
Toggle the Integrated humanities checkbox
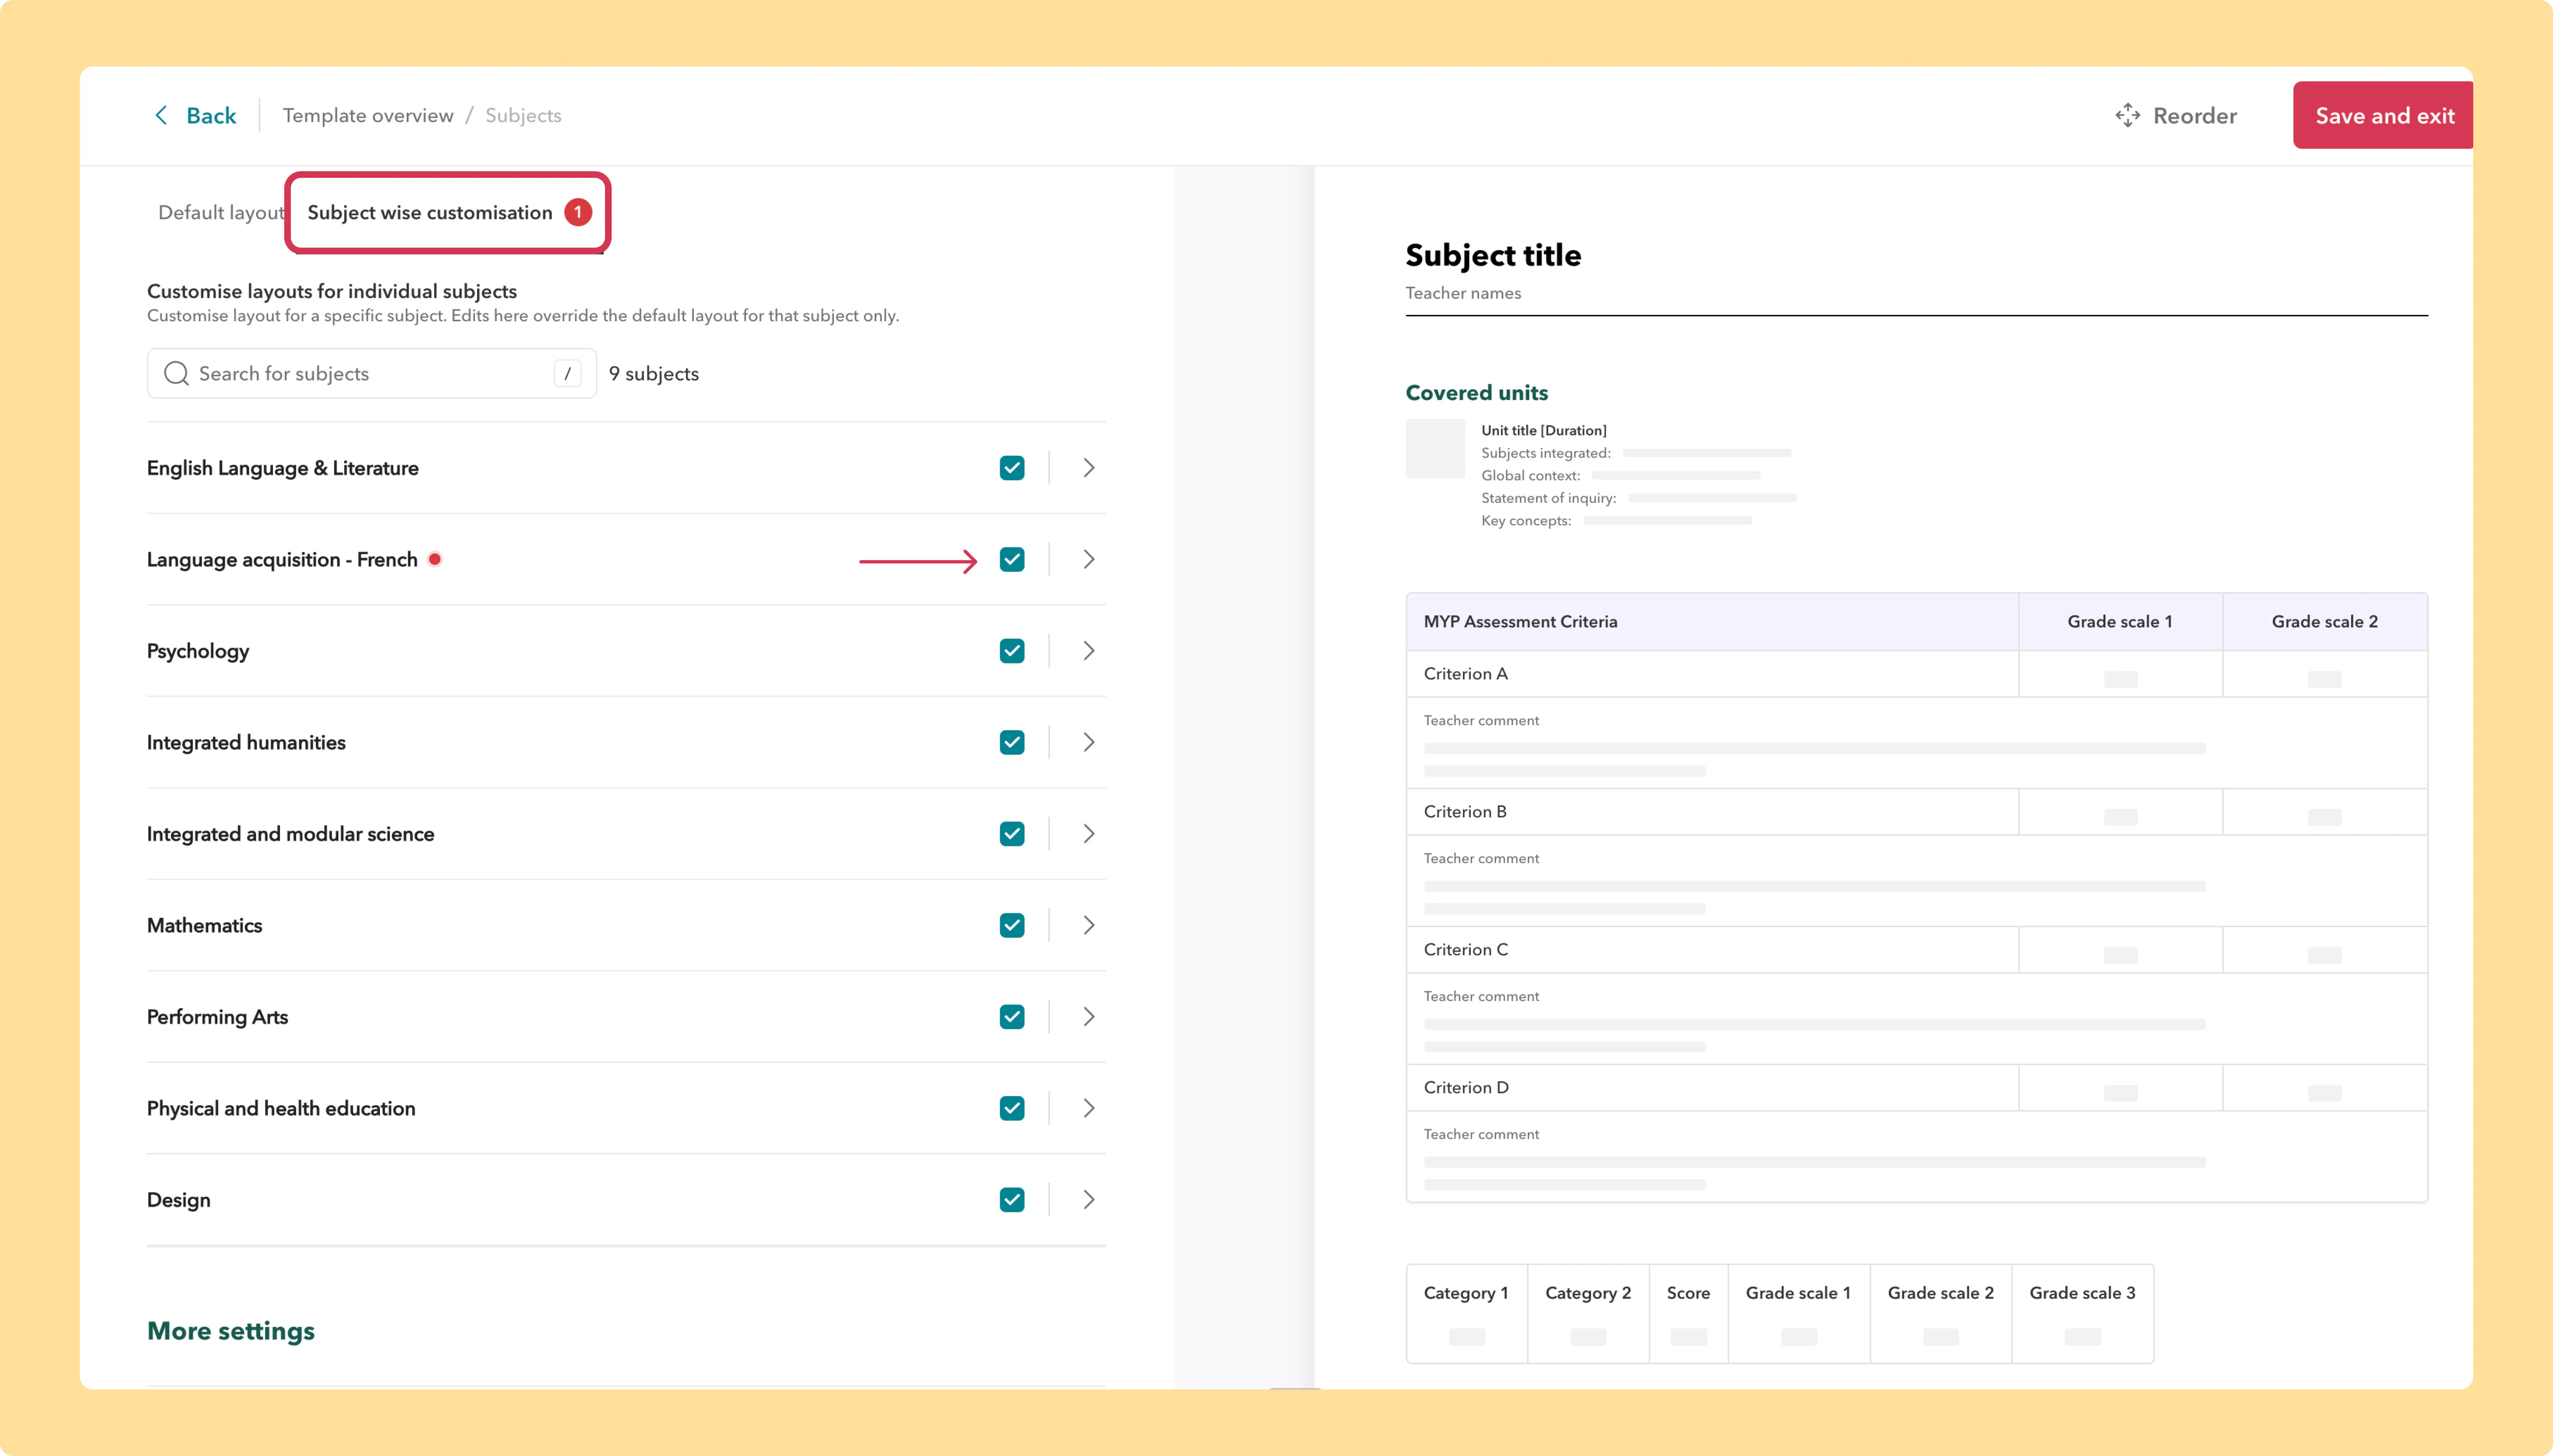[x=1012, y=742]
